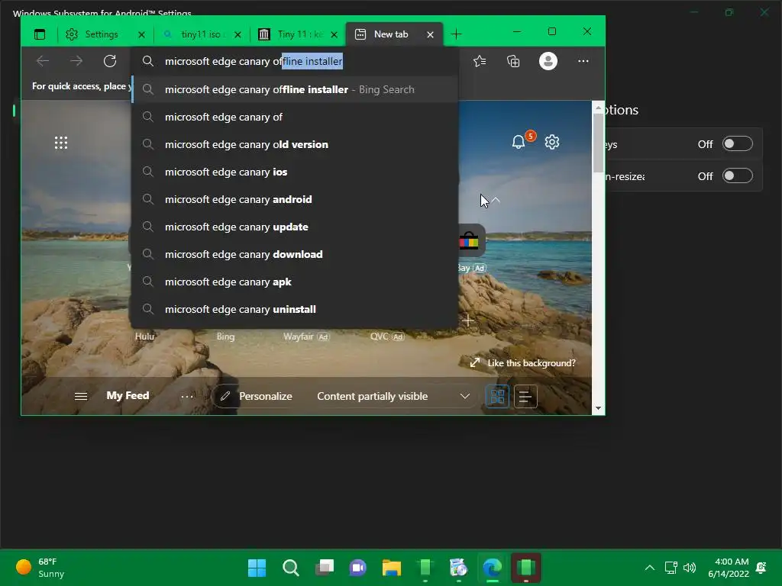Open clock and date 4:00 AM

729,568
